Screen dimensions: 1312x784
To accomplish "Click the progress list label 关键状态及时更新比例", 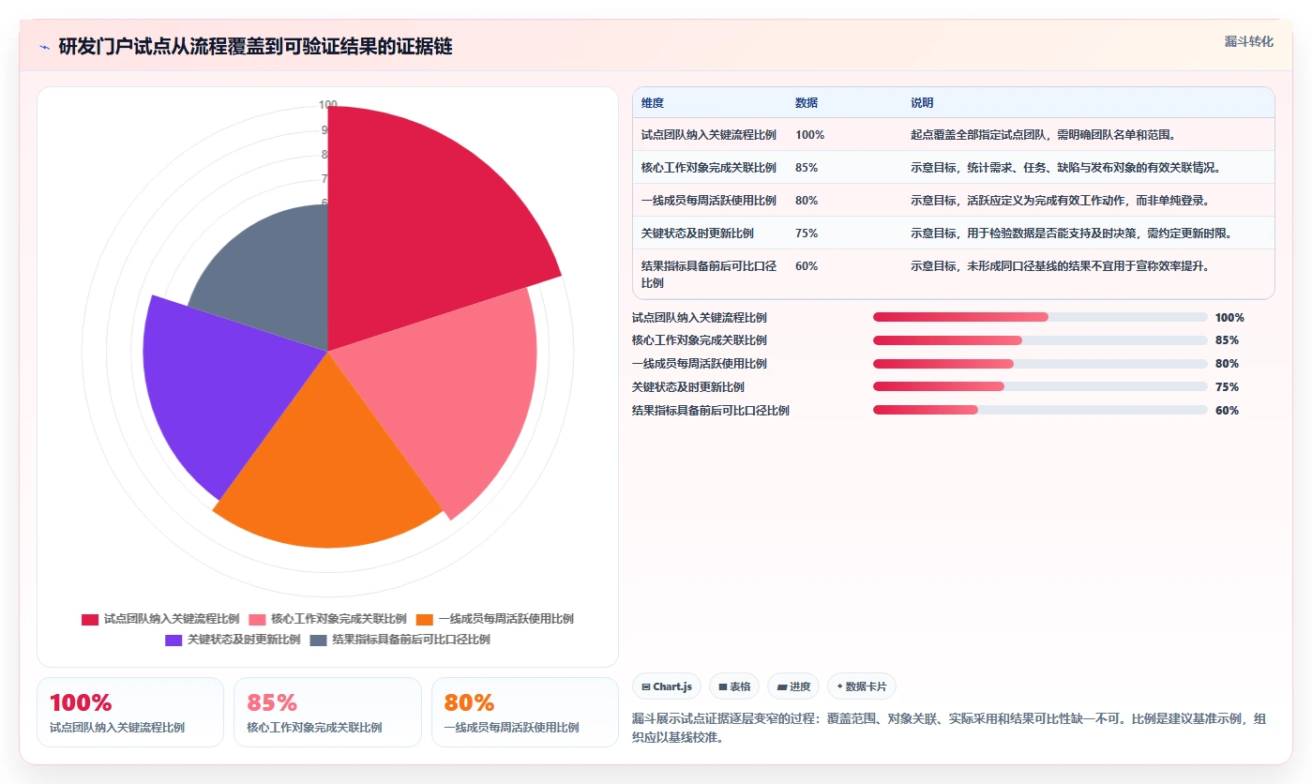I will (688, 387).
